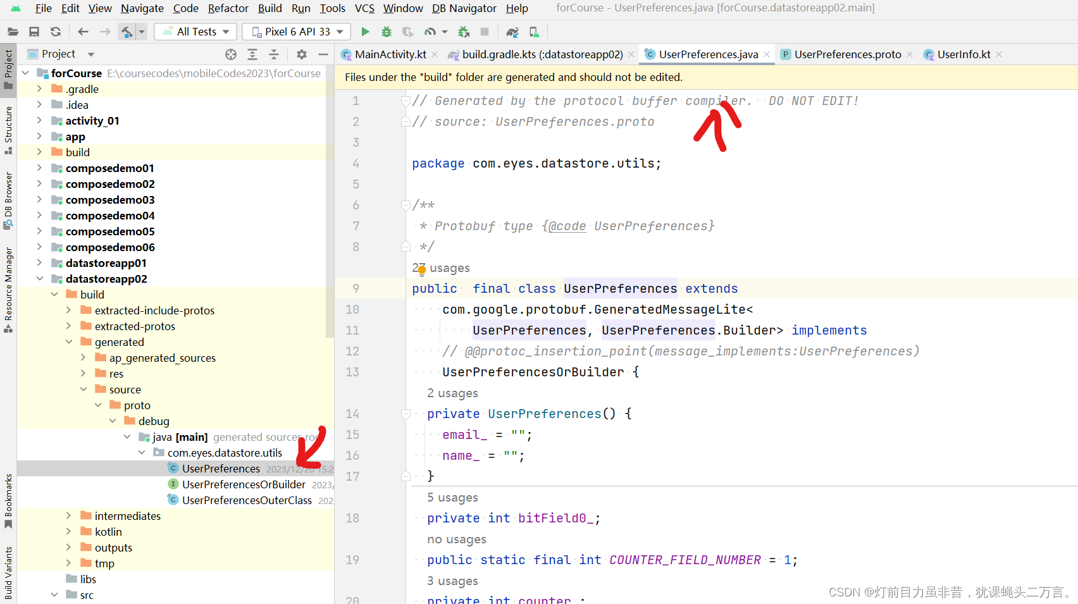
Task: Open Project panel settings gear
Action: (x=302, y=54)
